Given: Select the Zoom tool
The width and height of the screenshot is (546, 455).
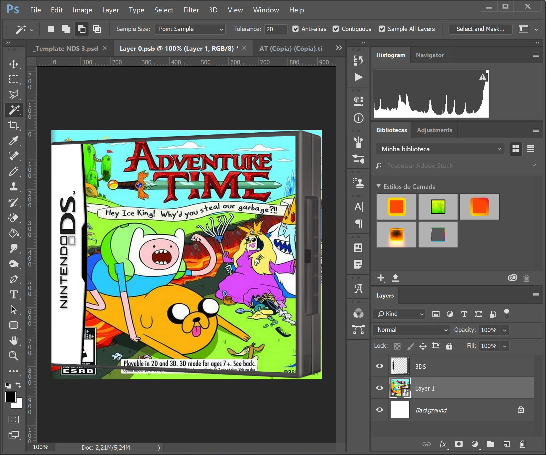Looking at the screenshot, I should click(13, 356).
